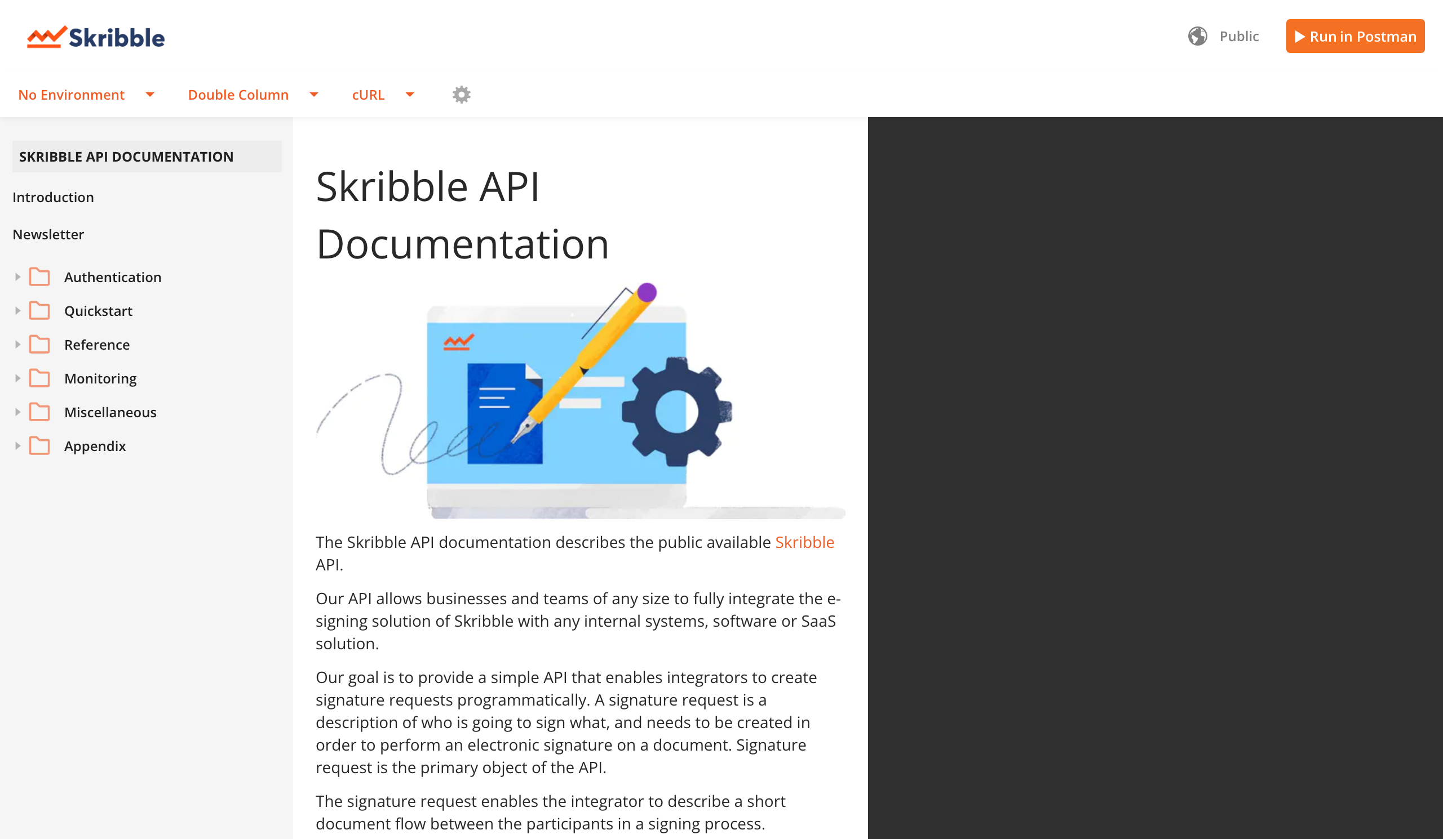
Task: Expand the Miscellaneous folder arrow
Action: (x=17, y=412)
